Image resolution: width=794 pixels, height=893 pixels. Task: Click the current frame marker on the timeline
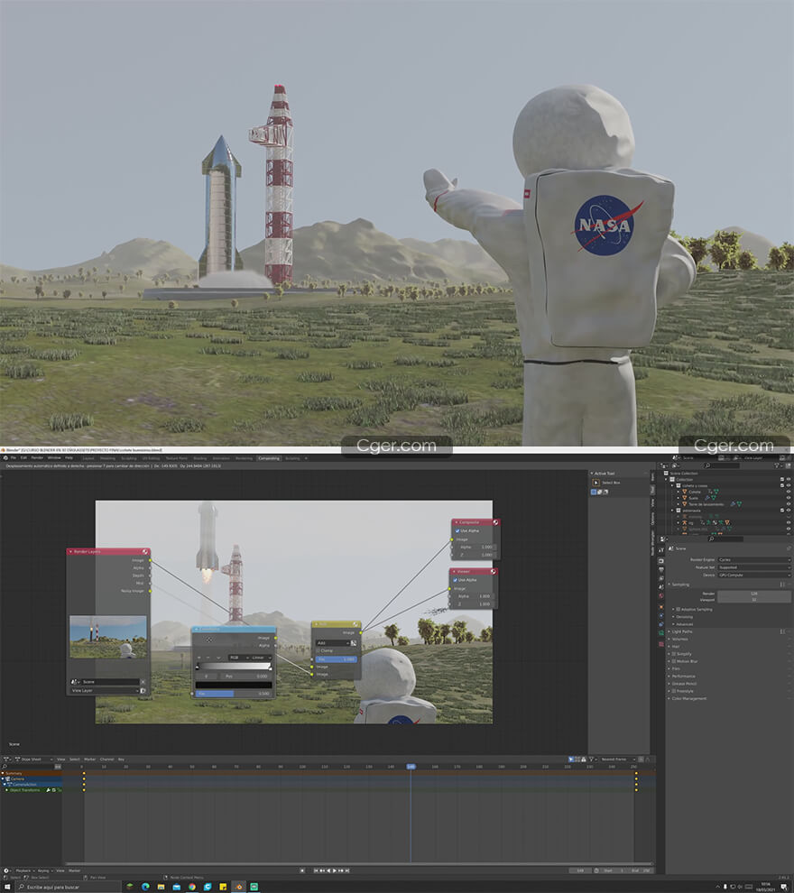coord(411,767)
